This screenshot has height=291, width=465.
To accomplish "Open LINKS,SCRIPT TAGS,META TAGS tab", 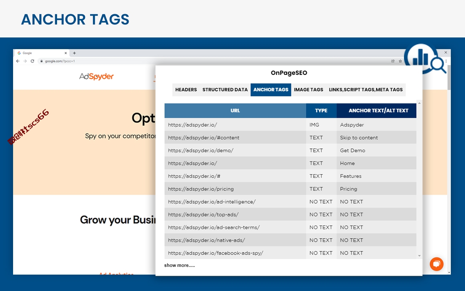I will point(366,90).
